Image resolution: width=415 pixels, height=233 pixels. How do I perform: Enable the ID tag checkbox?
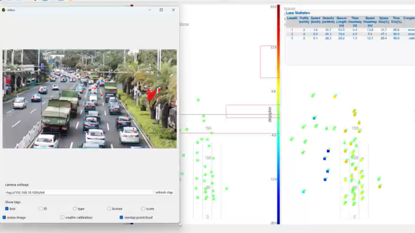point(41,209)
